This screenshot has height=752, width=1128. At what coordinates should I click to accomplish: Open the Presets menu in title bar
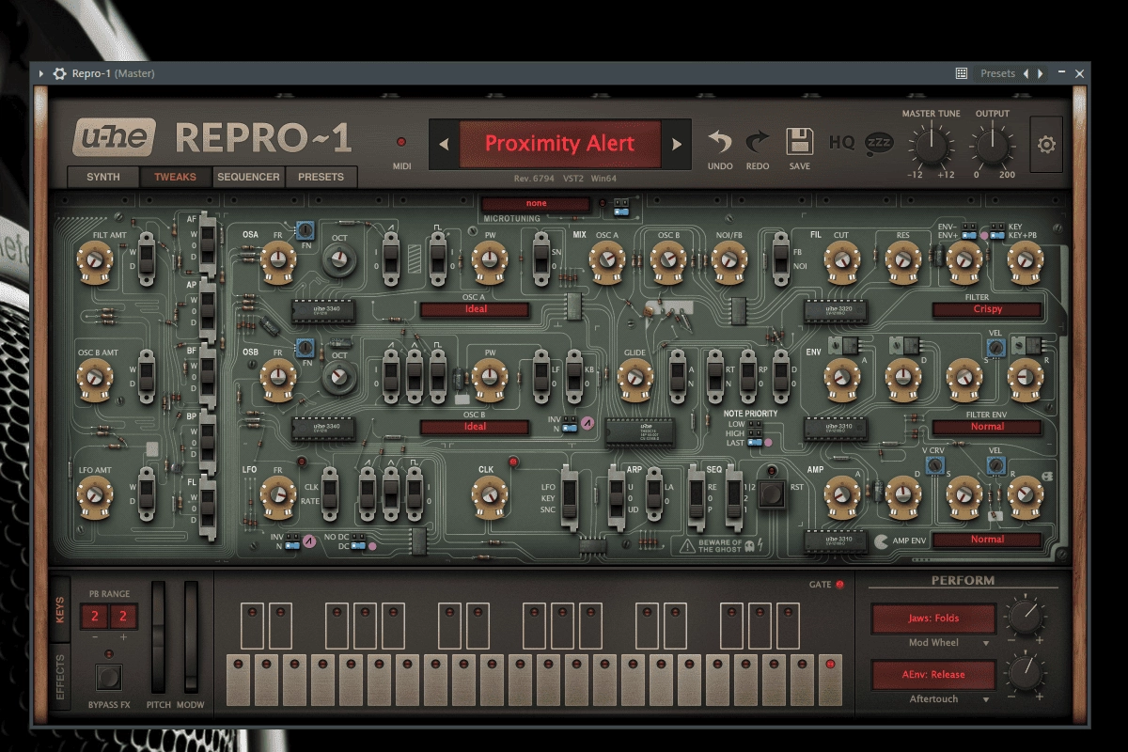pos(997,73)
